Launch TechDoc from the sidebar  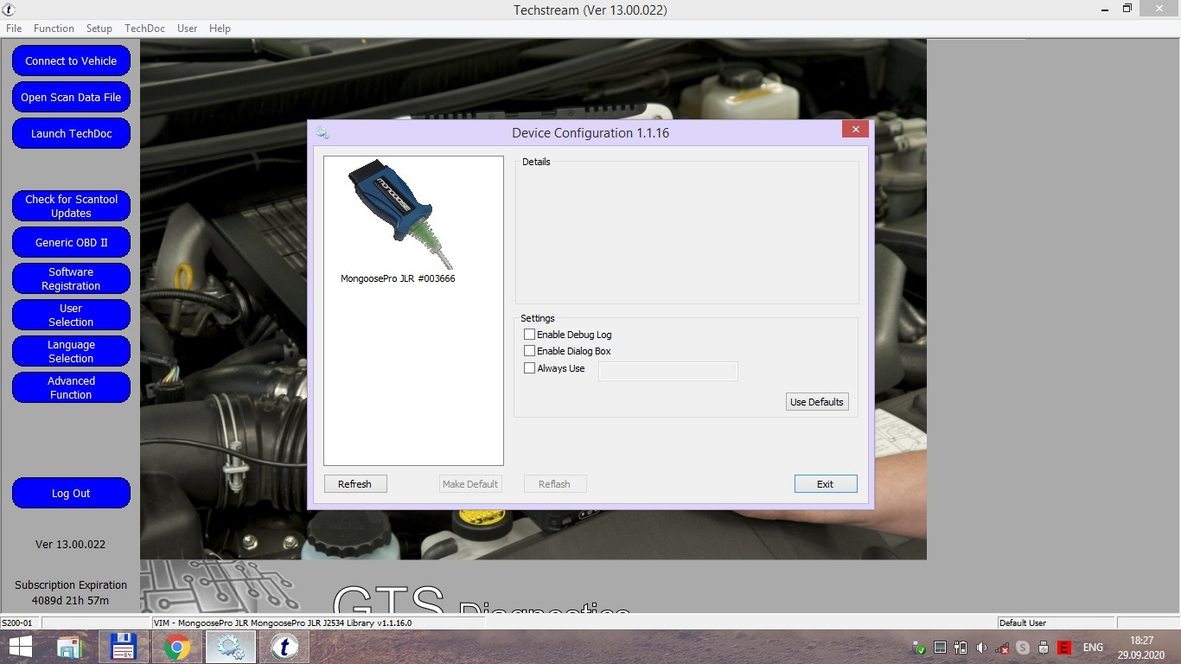coord(71,134)
